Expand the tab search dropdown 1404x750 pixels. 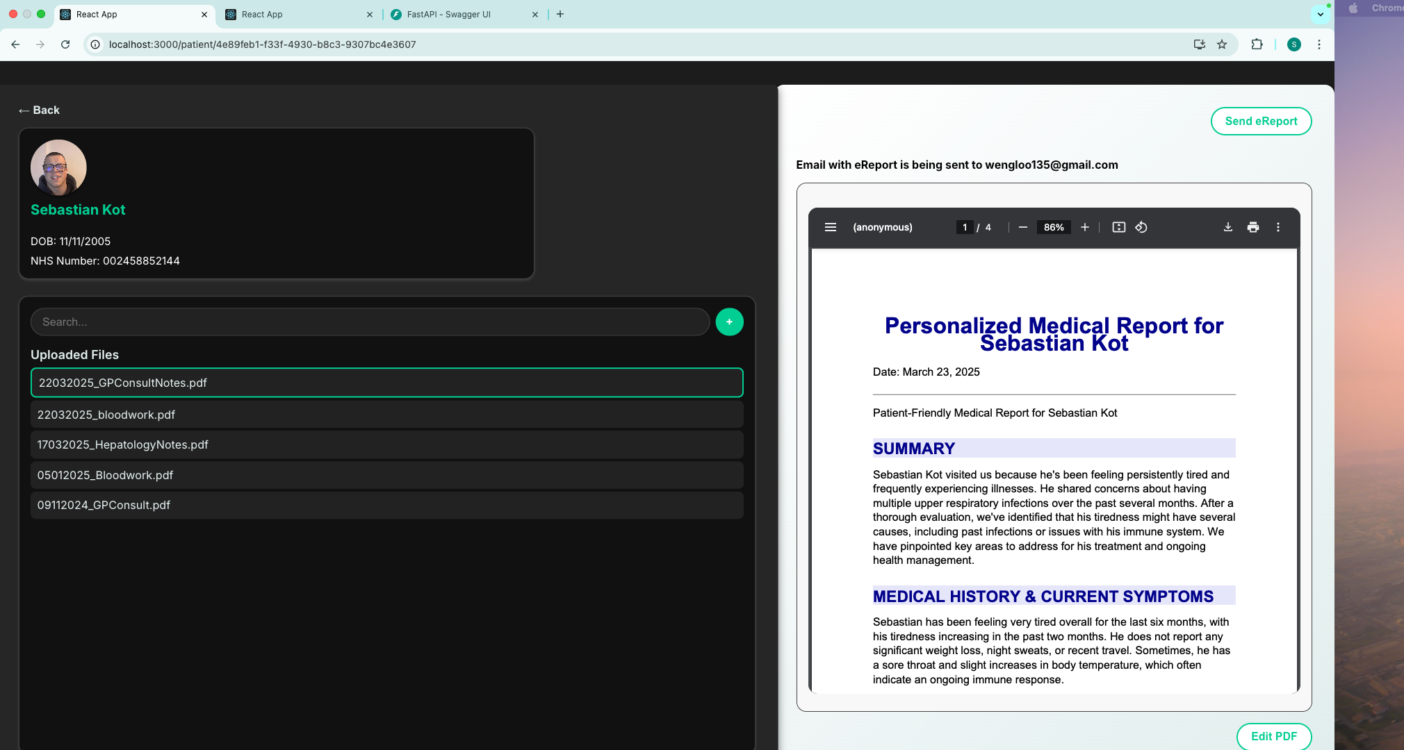[1320, 14]
